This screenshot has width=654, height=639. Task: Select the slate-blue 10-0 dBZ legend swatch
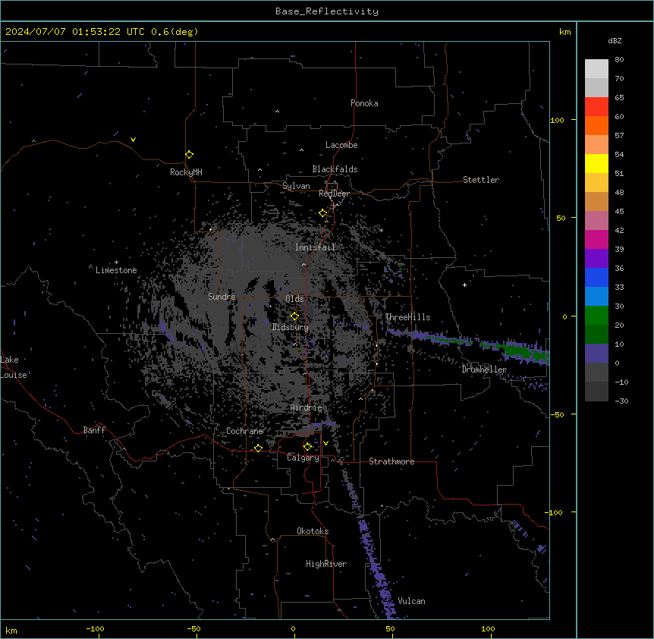pyautogui.click(x=596, y=354)
